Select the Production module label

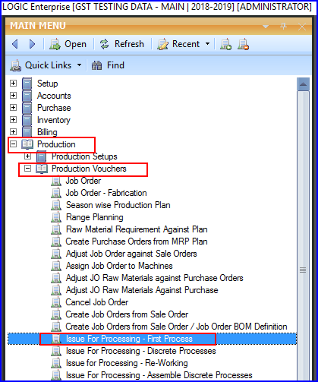click(56, 144)
